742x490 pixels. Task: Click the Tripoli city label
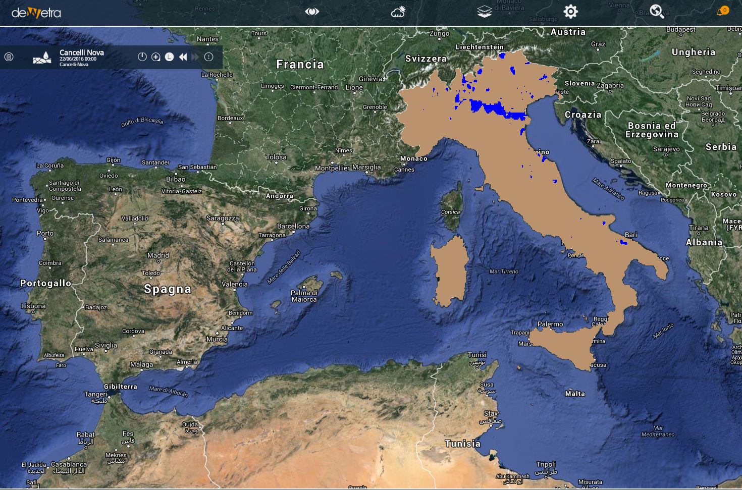[x=546, y=464]
